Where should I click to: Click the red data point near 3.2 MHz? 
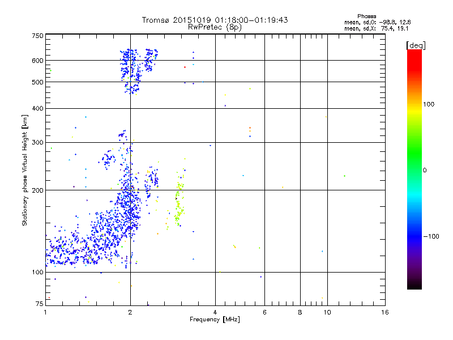(x=185, y=67)
